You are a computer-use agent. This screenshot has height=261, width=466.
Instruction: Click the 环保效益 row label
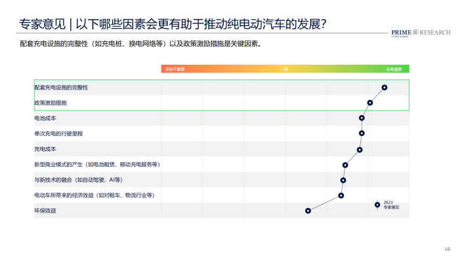[45, 211]
